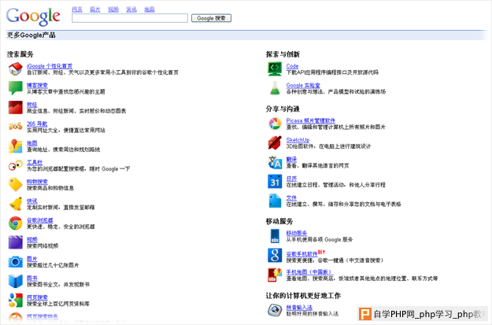Select 图片 in the top navigation bar
The image size is (492, 325).
pos(95,9)
